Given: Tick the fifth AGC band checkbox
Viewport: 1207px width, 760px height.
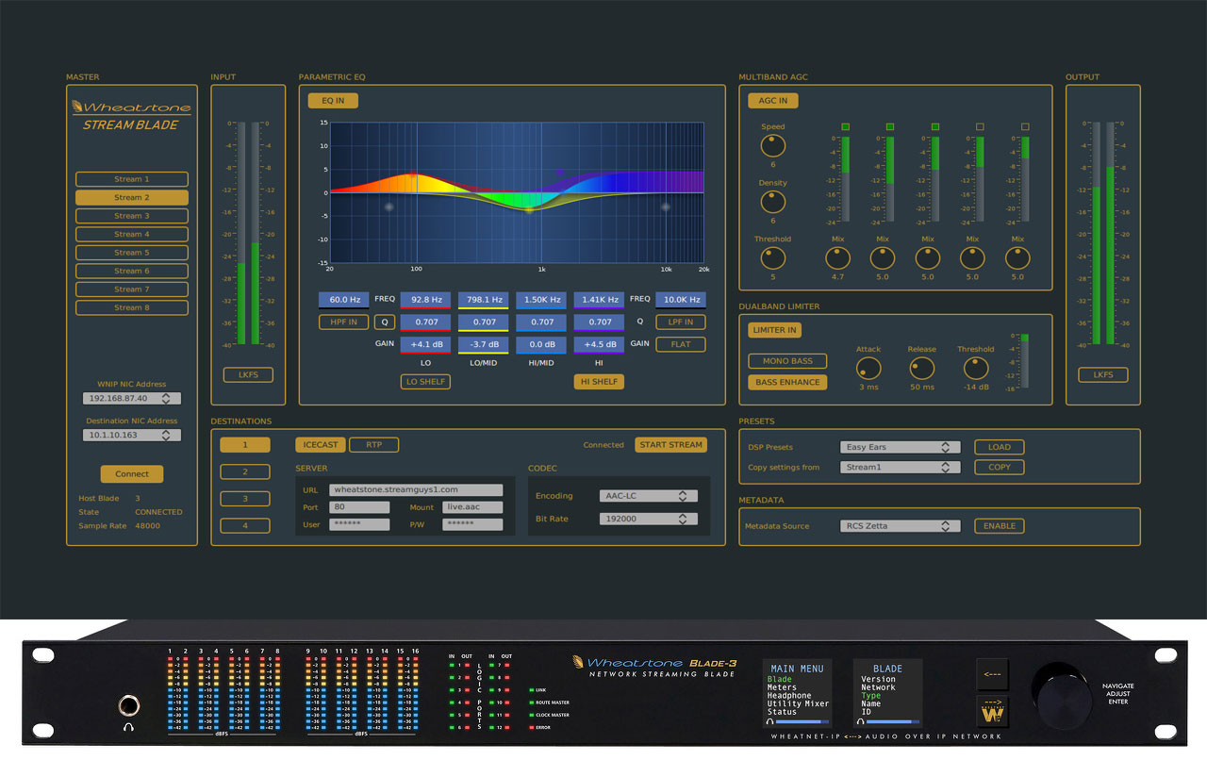Looking at the screenshot, I should [x=1025, y=126].
